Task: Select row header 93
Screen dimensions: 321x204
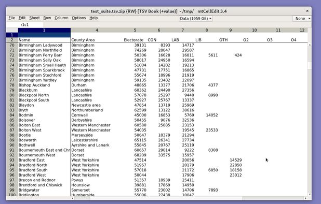Action: pyautogui.click(x=12, y=160)
